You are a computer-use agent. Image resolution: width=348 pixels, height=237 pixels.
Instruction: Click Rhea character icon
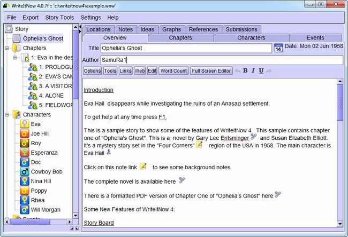pyautogui.click(x=25, y=200)
